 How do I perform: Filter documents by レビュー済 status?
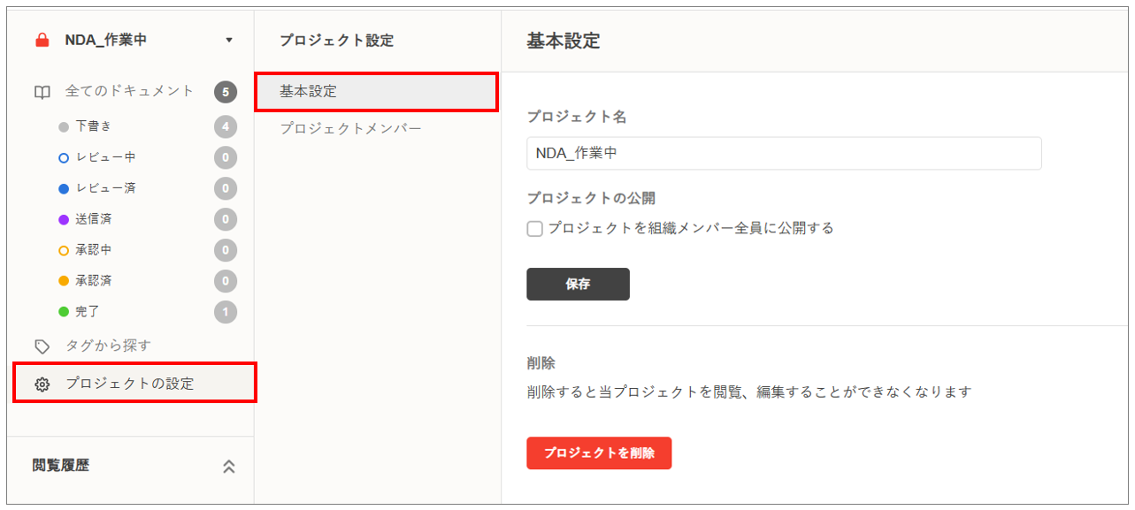click(105, 188)
